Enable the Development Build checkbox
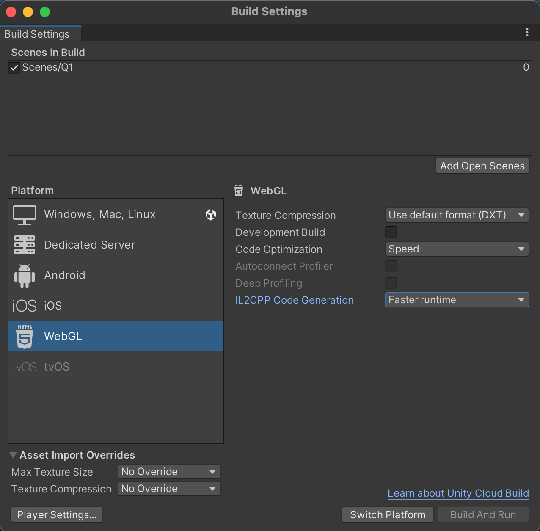Image resolution: width=540 pixels, height=531 pixels. 391,232
